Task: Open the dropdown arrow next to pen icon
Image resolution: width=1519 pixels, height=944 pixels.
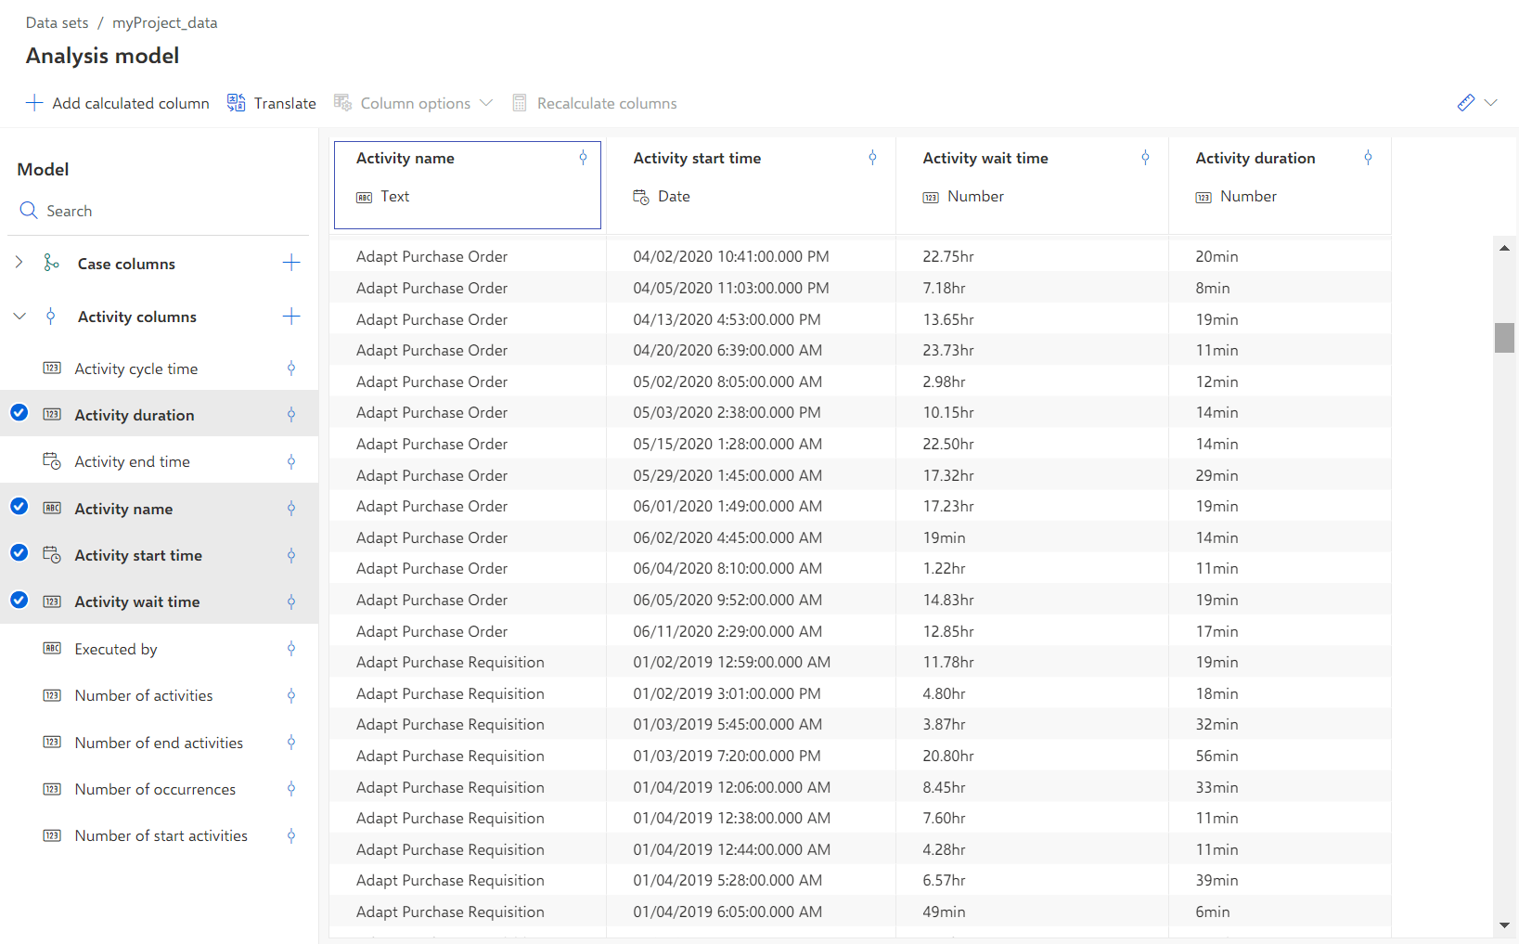Action: coord(1491,103)
